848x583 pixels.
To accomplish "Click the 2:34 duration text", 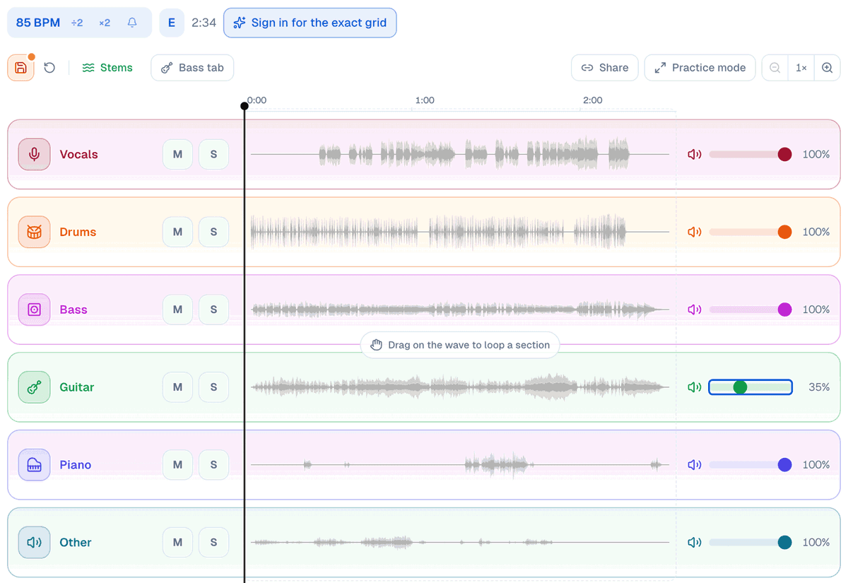I will click(x=204, y=23).
